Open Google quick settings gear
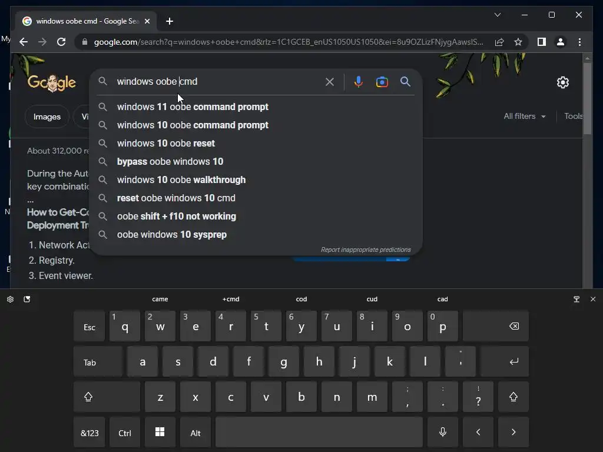Screen dimensions: 603x452 click(x=562, y=82)
